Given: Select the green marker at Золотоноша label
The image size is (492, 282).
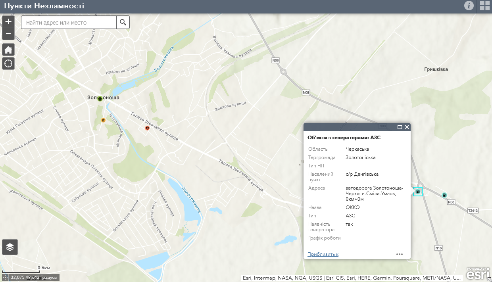Looking at the screenshot, I should pos(100,99).
